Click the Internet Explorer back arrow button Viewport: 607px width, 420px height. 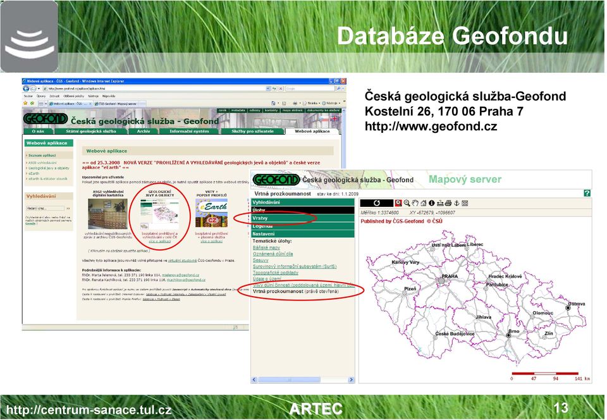(27, 89)
